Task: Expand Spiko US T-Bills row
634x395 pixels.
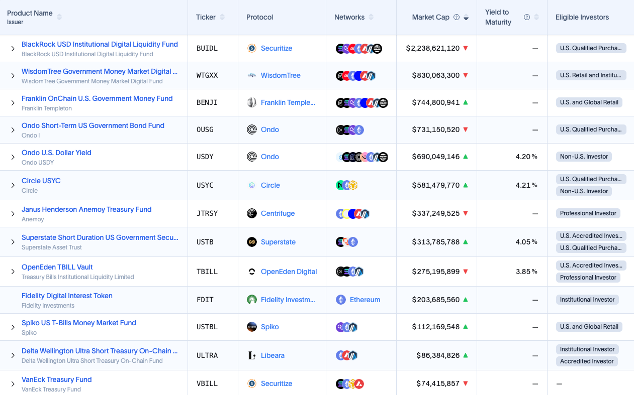Action: click(x=13, y=327)
